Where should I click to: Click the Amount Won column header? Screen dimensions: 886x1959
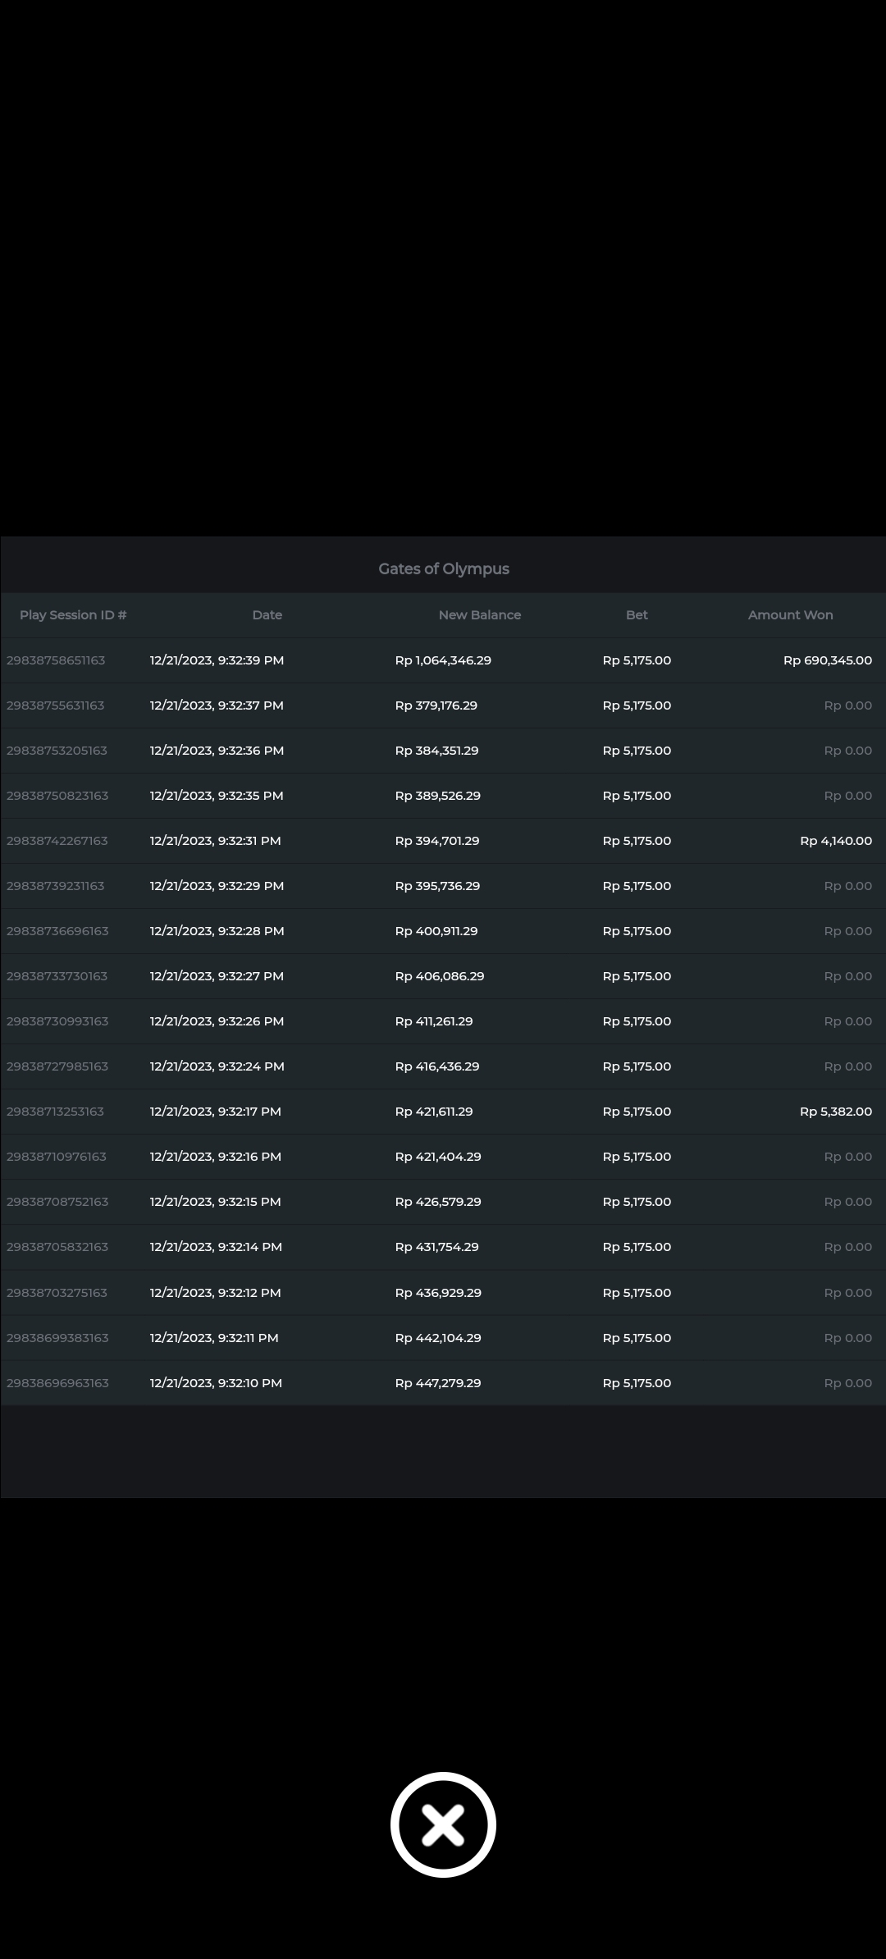click(790, 614)
